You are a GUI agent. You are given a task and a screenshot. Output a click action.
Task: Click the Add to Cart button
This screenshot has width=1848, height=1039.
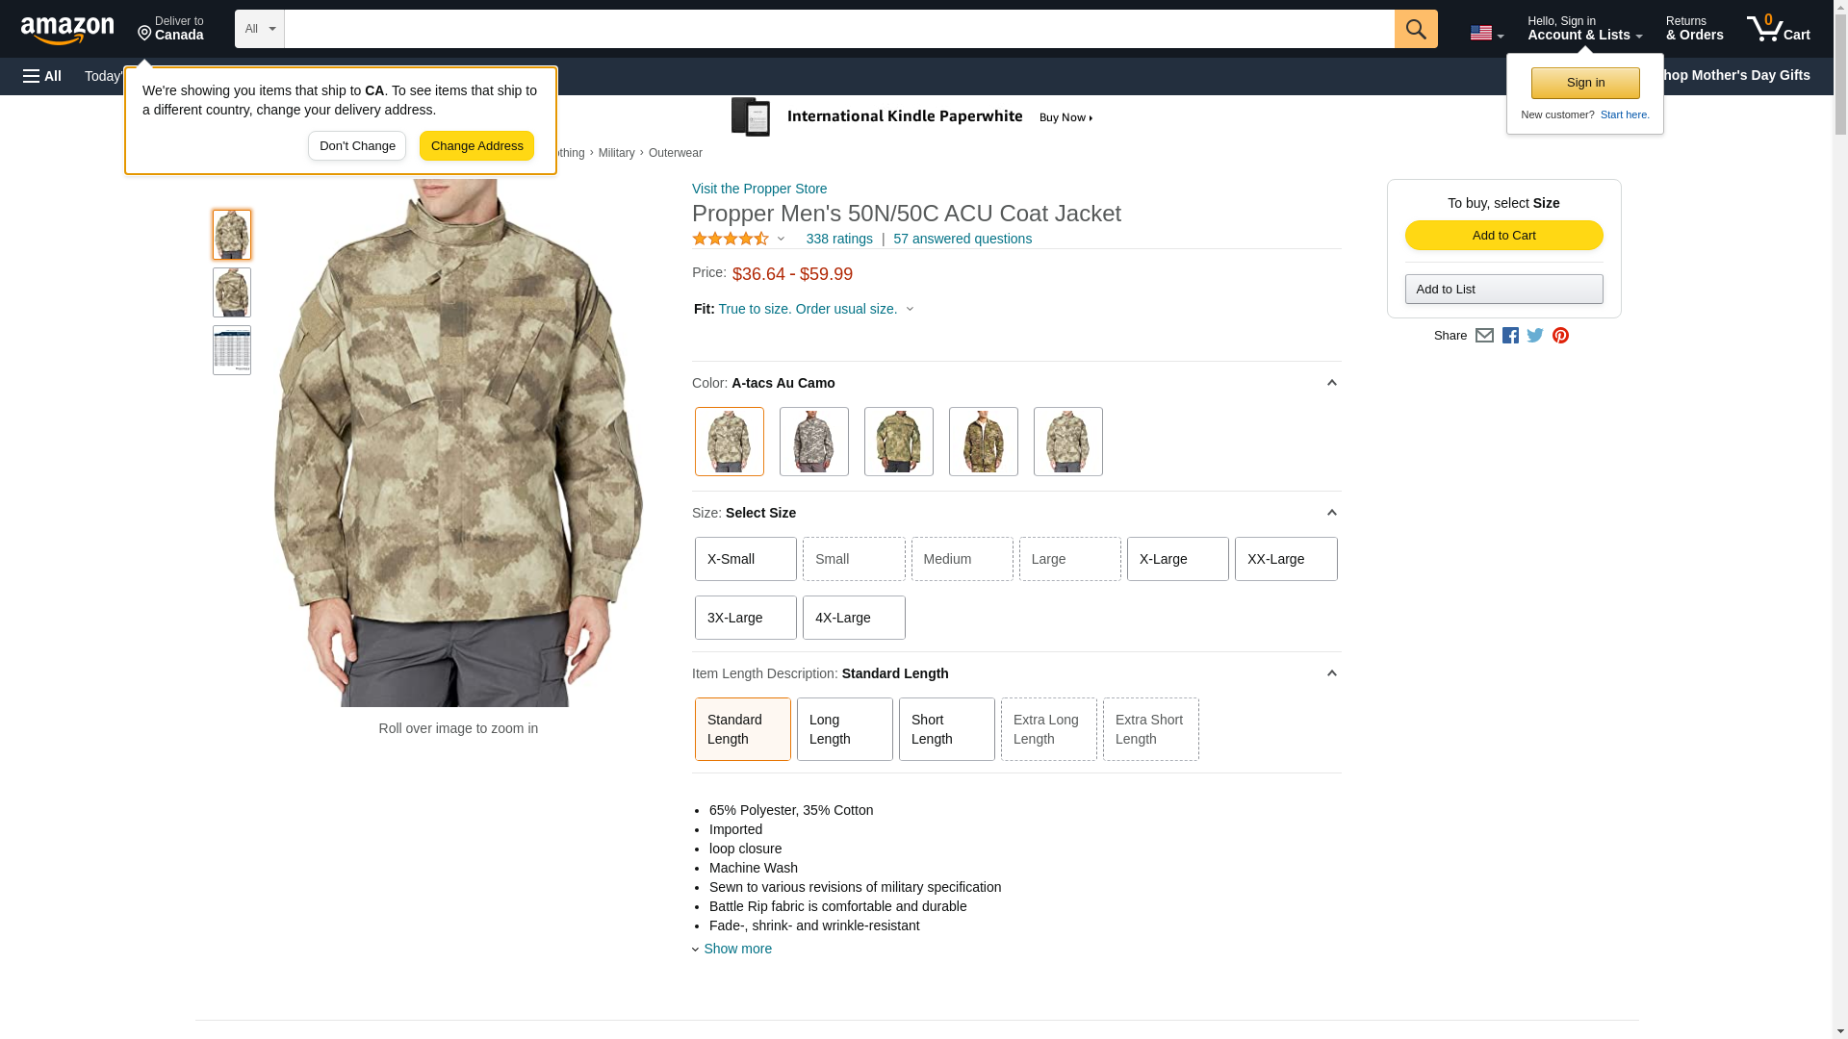point(1503,236)
